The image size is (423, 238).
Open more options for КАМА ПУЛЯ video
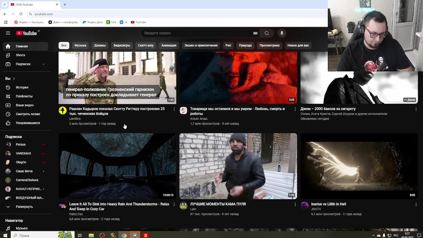point(295,205)
